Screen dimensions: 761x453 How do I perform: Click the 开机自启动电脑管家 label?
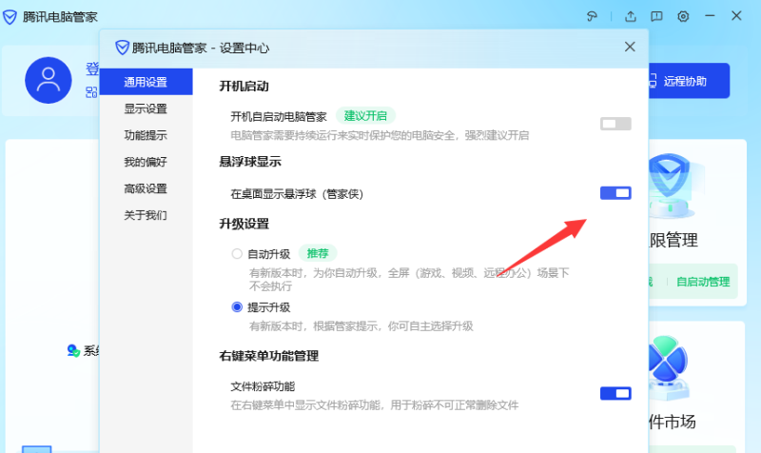[x=279, y=116]
